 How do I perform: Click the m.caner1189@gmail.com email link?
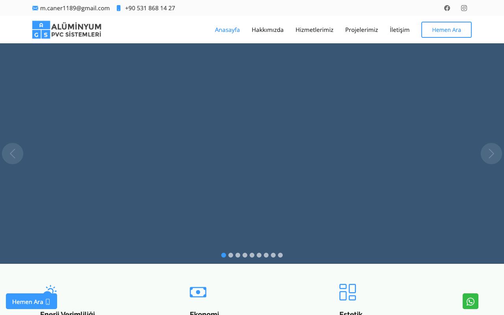[75, 8]
